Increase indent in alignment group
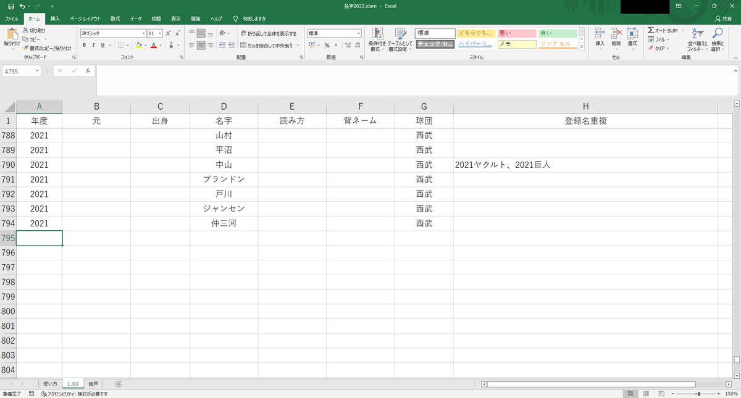Viewport: 741px width, 398px height. 232,45
